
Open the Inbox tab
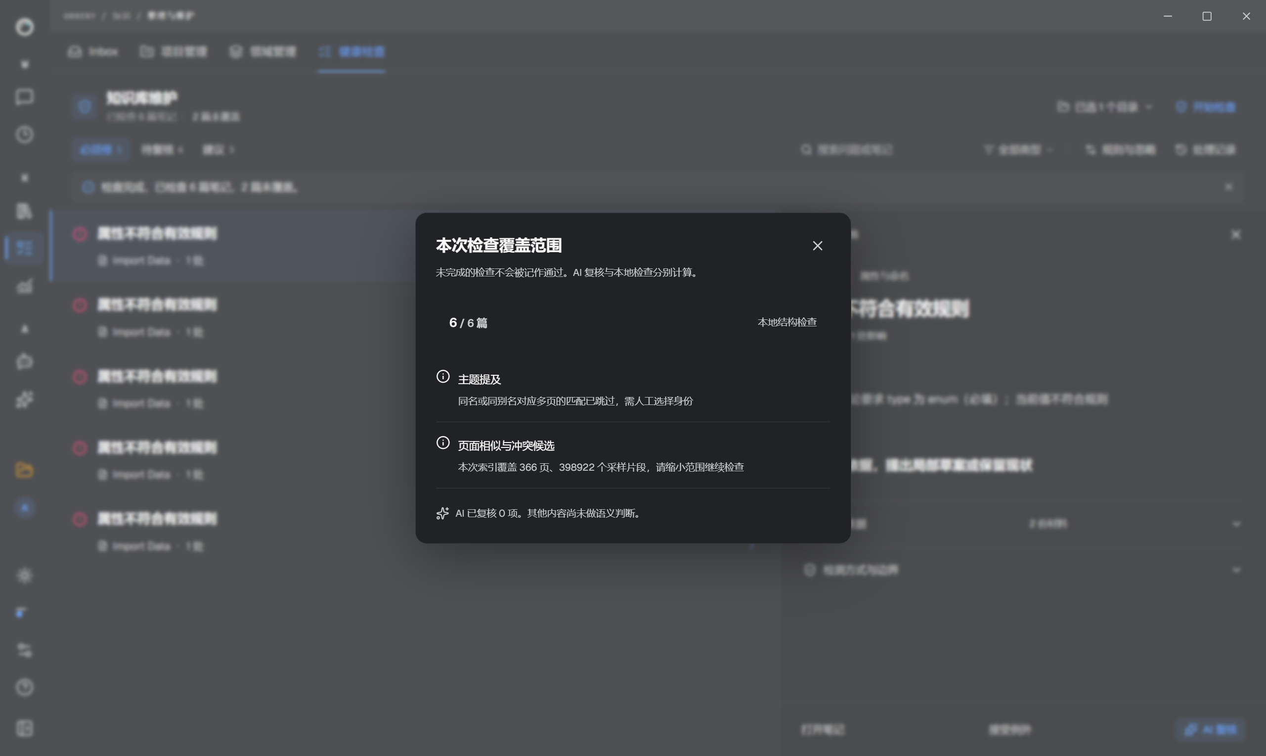pos(93,51)
